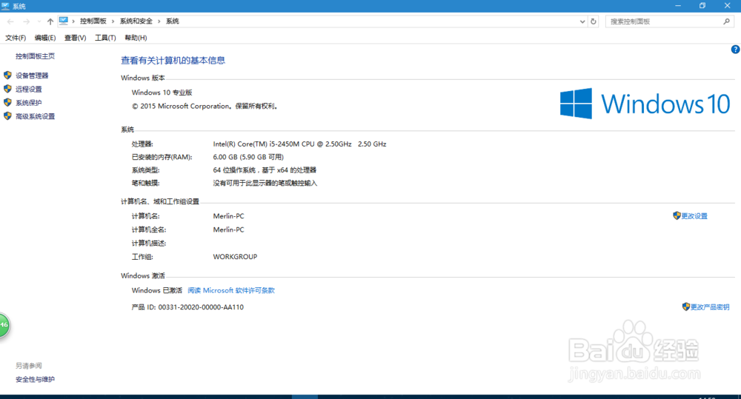The height and width of the screenshot is (399, 741).
Task: Open the 工具(T) menu
Action: (x=105, y=38)
